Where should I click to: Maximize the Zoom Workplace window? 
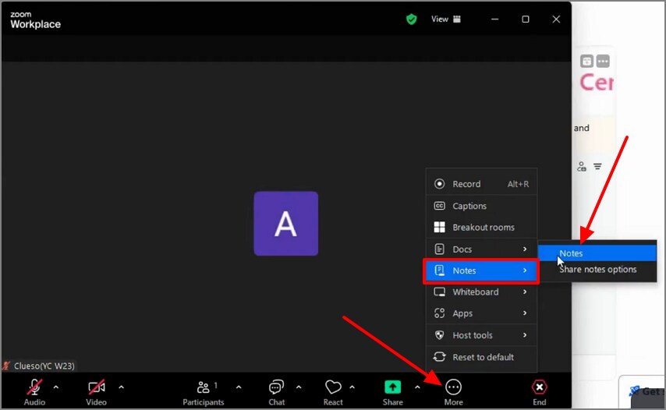[x=526, y=19]
